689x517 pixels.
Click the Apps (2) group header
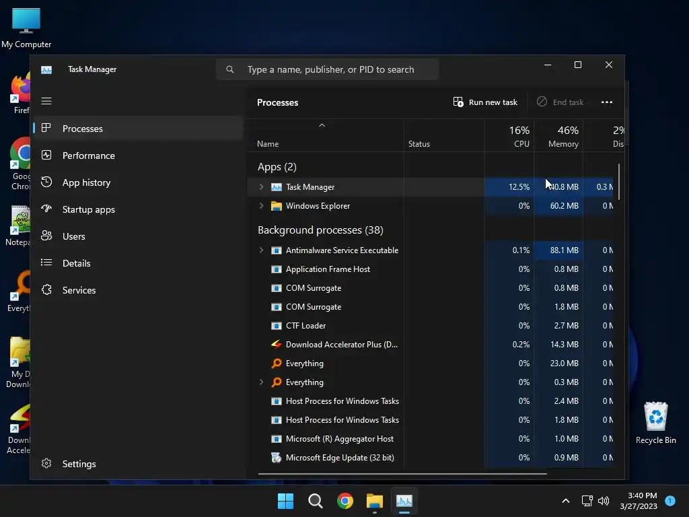277,167
